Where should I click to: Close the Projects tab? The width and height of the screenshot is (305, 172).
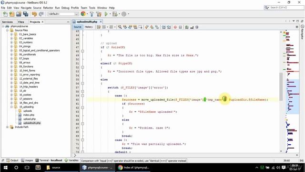tap(42, 22)
